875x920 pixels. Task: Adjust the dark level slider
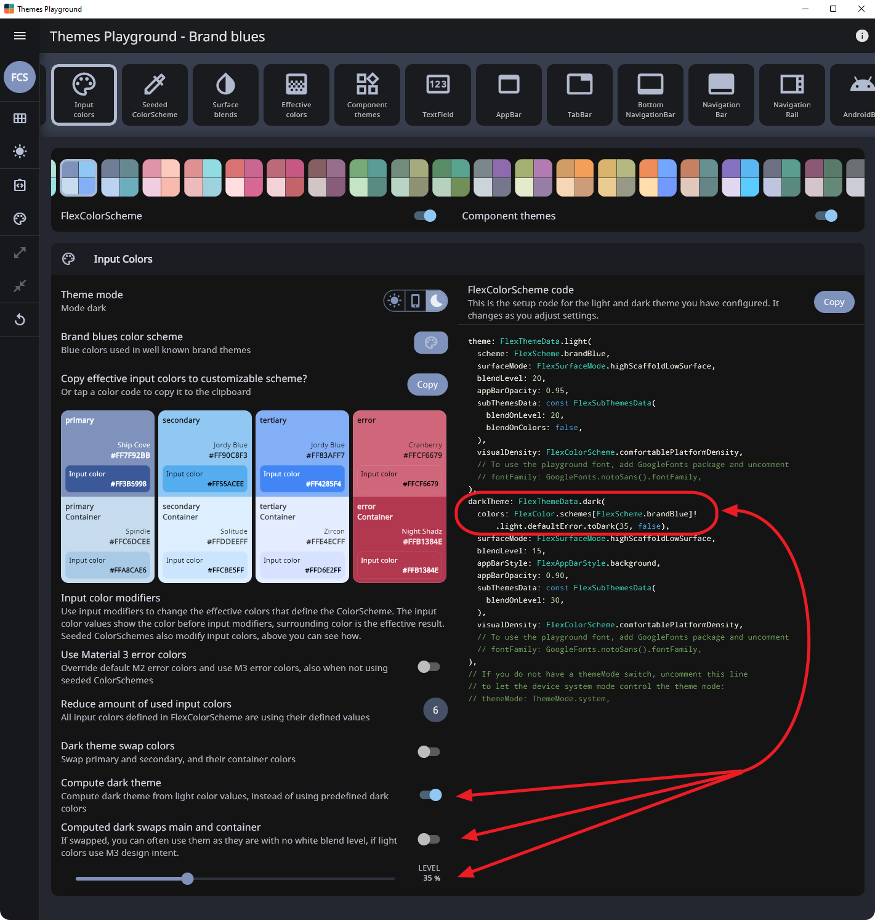pyautogui.click(x=235, y=879)
